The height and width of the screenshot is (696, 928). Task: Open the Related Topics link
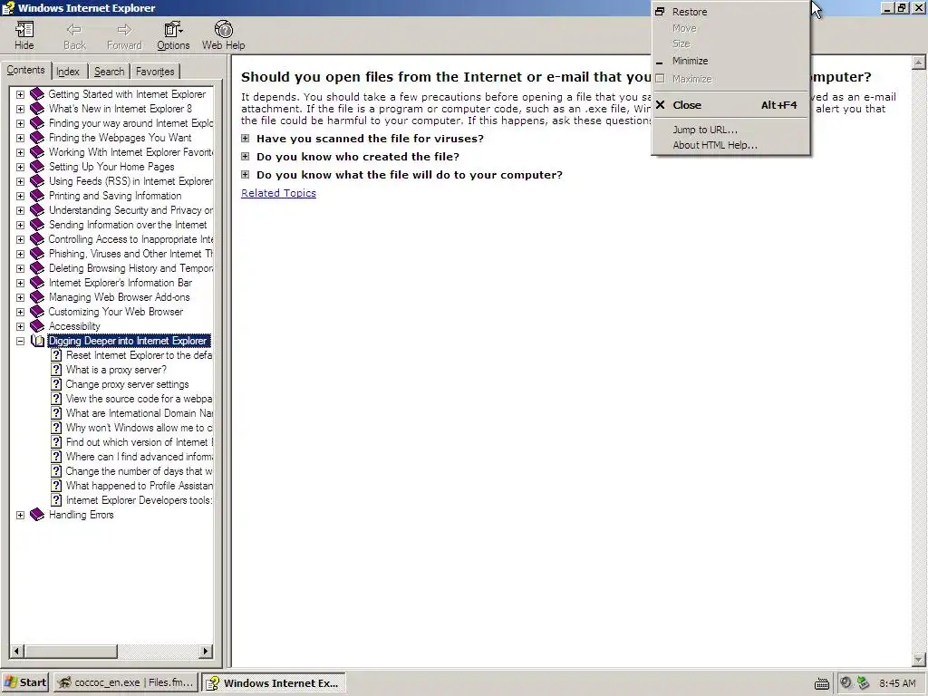[279, 193]
